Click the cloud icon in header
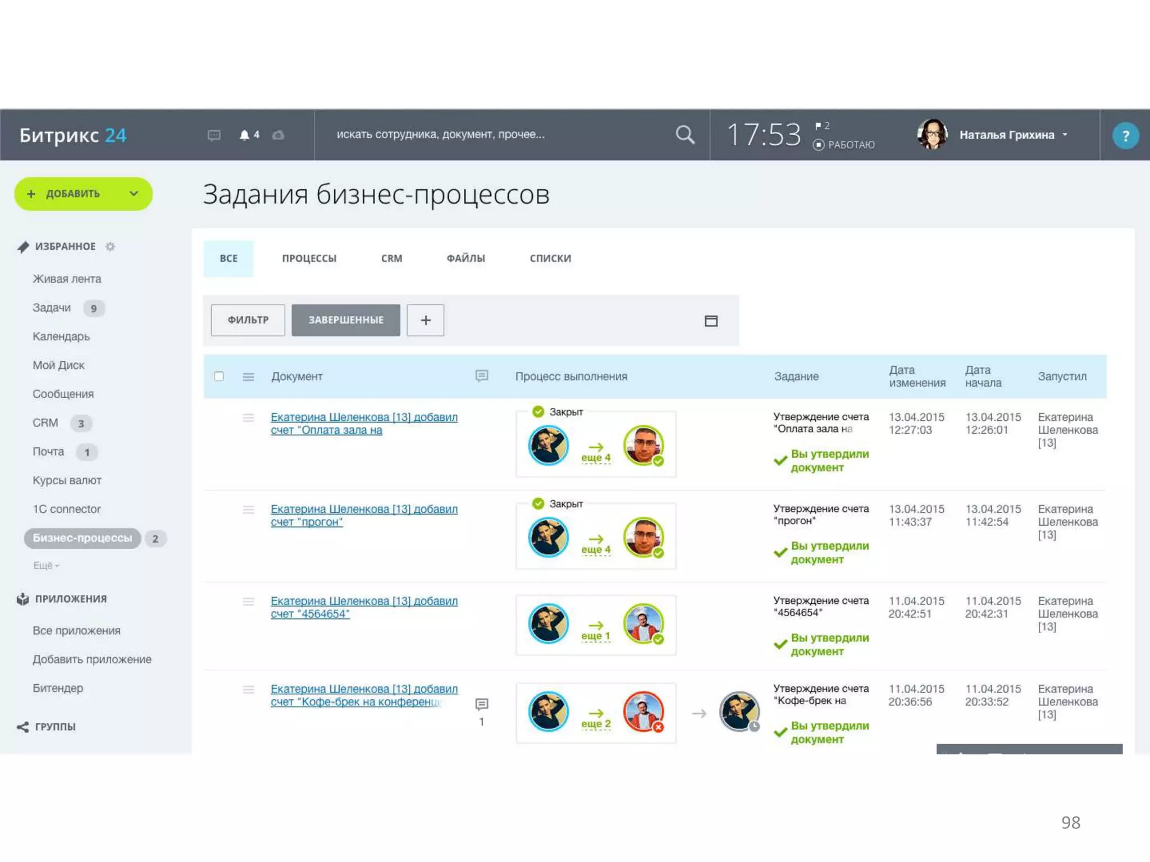The image size is (1150, 862). [278, 135]
